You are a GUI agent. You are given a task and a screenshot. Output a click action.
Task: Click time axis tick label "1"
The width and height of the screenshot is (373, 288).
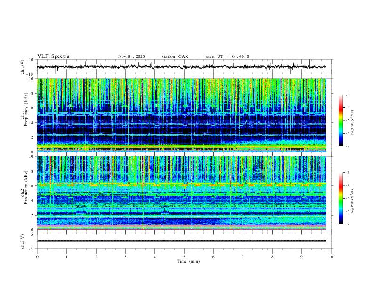coord(66,257)
